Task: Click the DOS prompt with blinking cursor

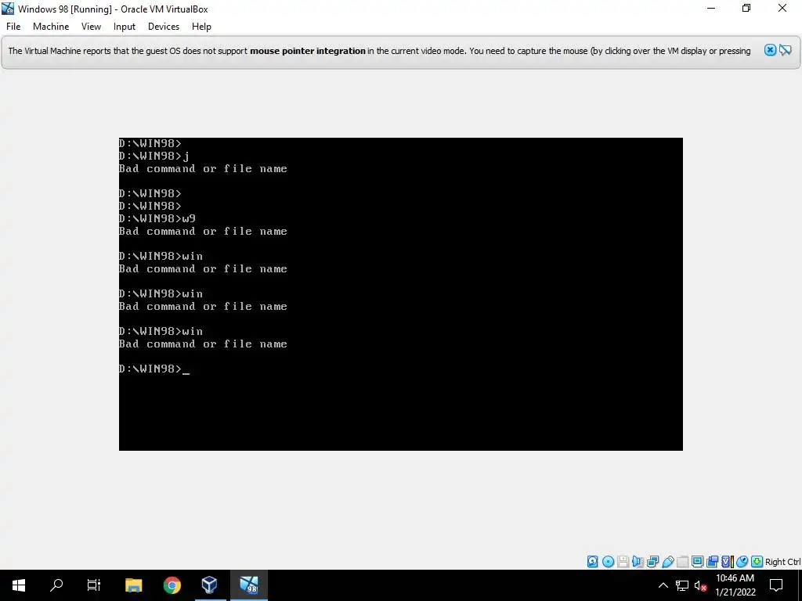Action: tap(154, 369)
